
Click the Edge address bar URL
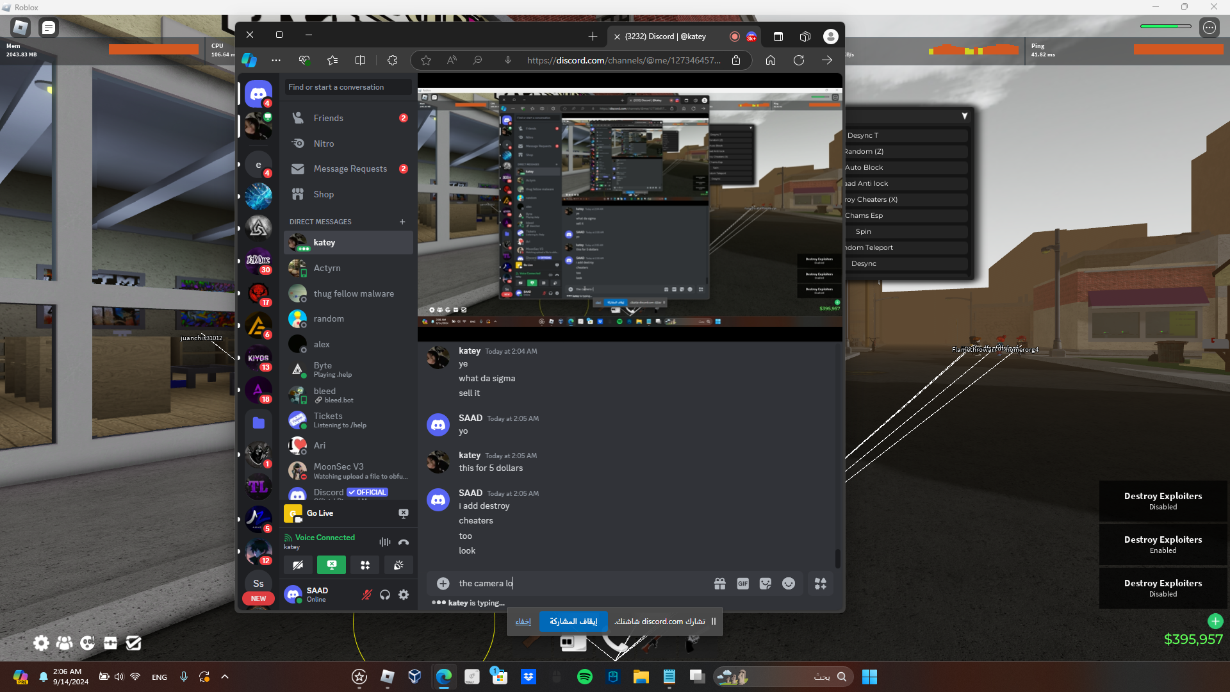pos(623,60)
